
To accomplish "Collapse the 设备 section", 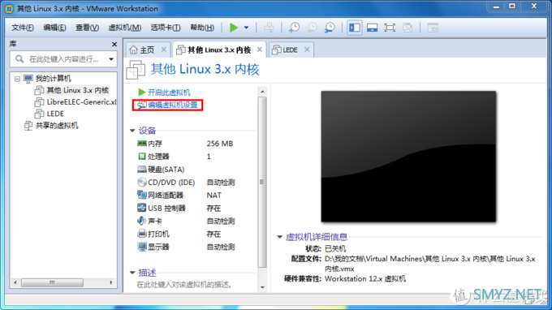I will tap(132, 131).
